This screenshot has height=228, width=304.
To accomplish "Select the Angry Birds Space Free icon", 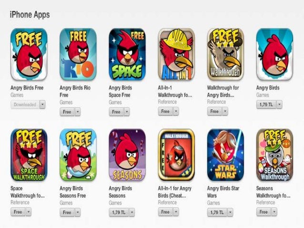I will click(x=127, y=54).
